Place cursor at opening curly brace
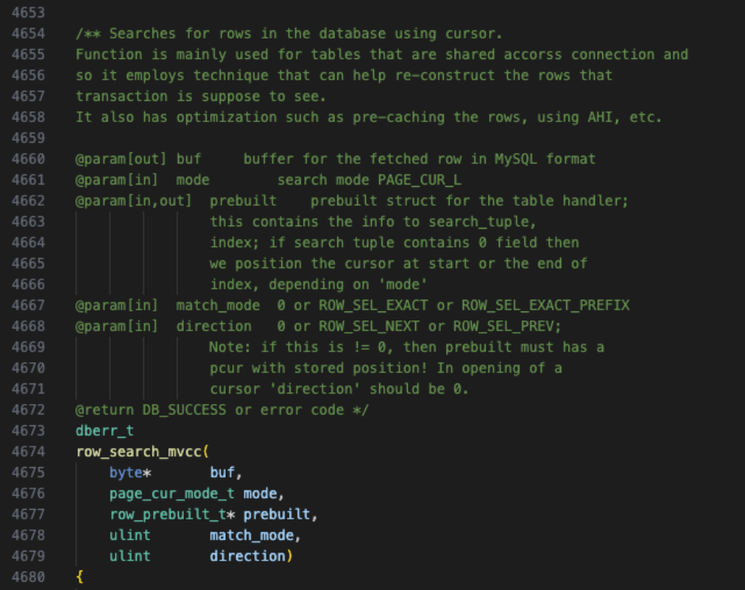The image size is (745, 590). (x=80, y=577)
